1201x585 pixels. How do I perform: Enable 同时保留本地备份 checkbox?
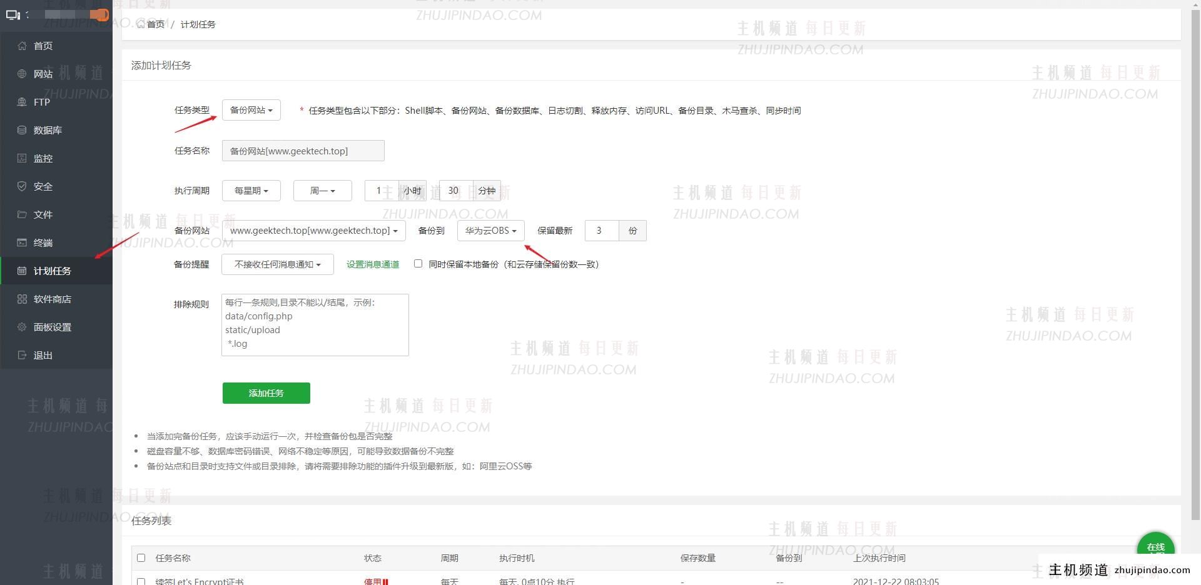418,264
